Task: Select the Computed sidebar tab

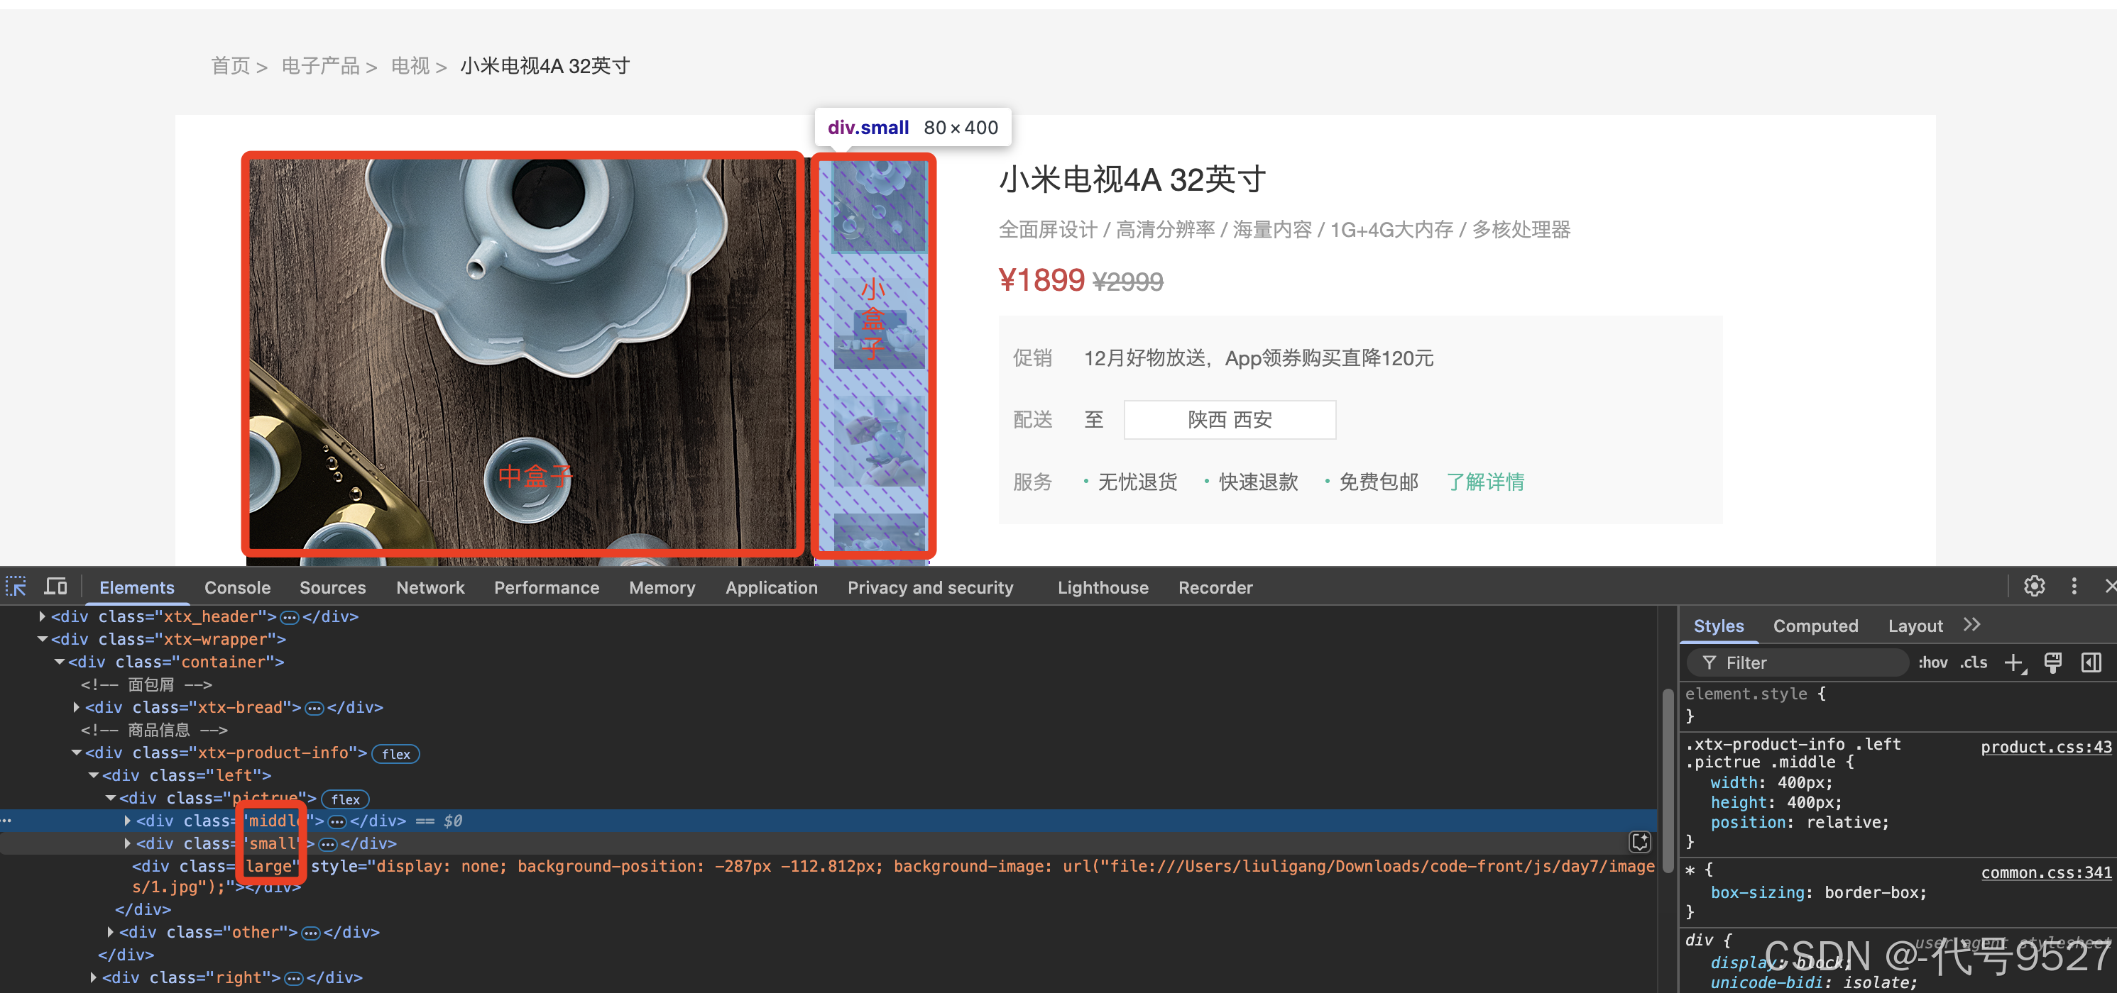Action: (1815, 626)
